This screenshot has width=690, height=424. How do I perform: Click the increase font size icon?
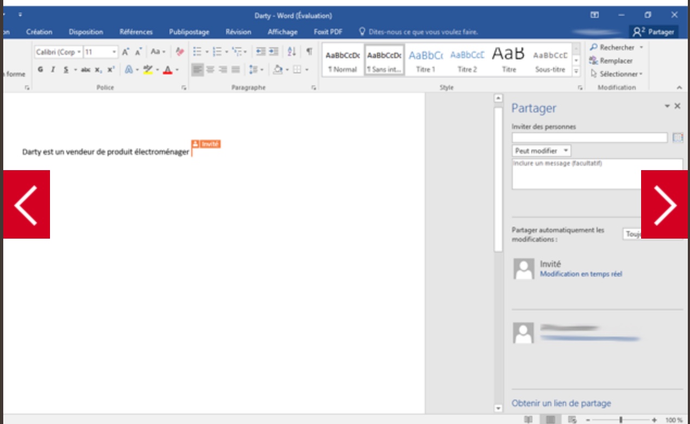click(x=126, y=52)
